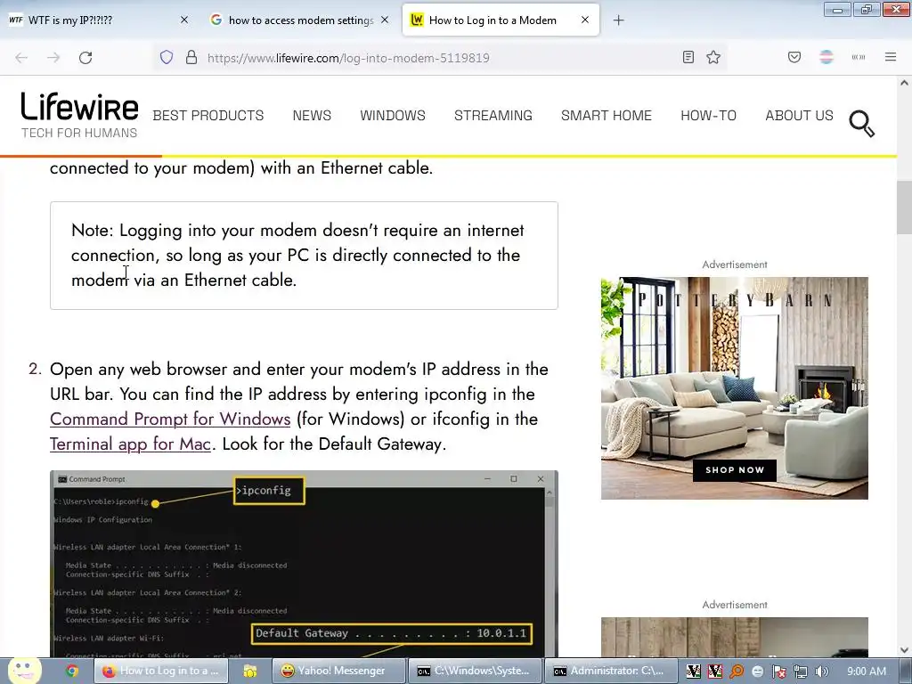This screenshot has width=912, height=684.
Task: Open the volume speaker tray icon
Action: [821, 672]
